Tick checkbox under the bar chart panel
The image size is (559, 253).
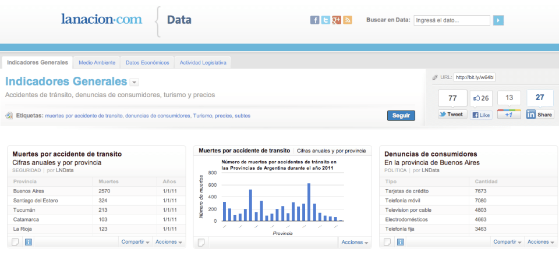click(x=201, y=242)
